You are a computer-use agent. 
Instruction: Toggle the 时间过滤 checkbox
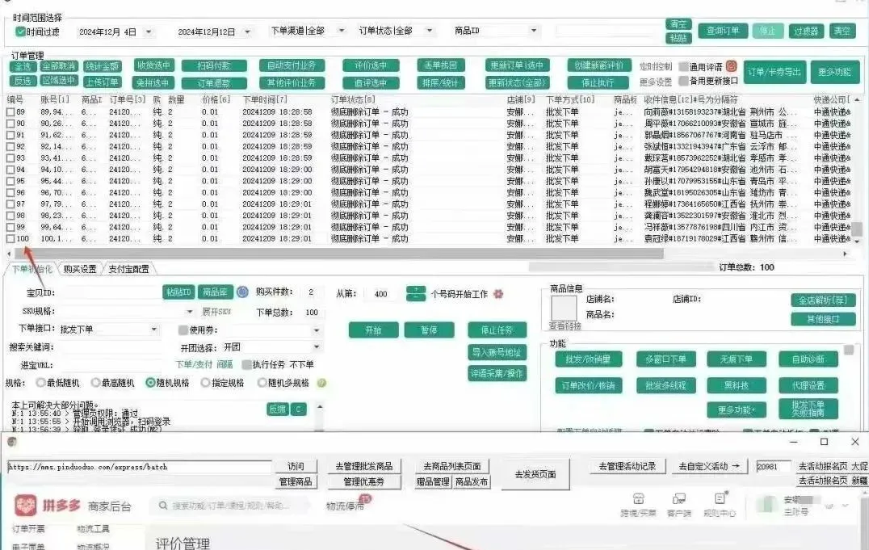pos(21,31)
